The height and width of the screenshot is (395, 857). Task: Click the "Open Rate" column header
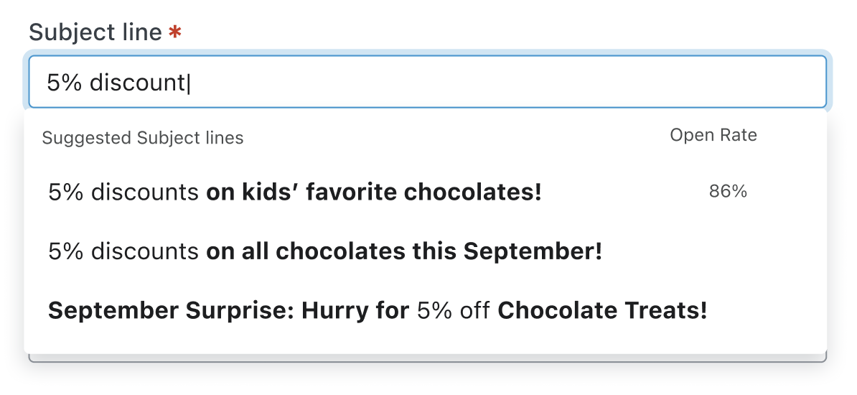[713, 135]
